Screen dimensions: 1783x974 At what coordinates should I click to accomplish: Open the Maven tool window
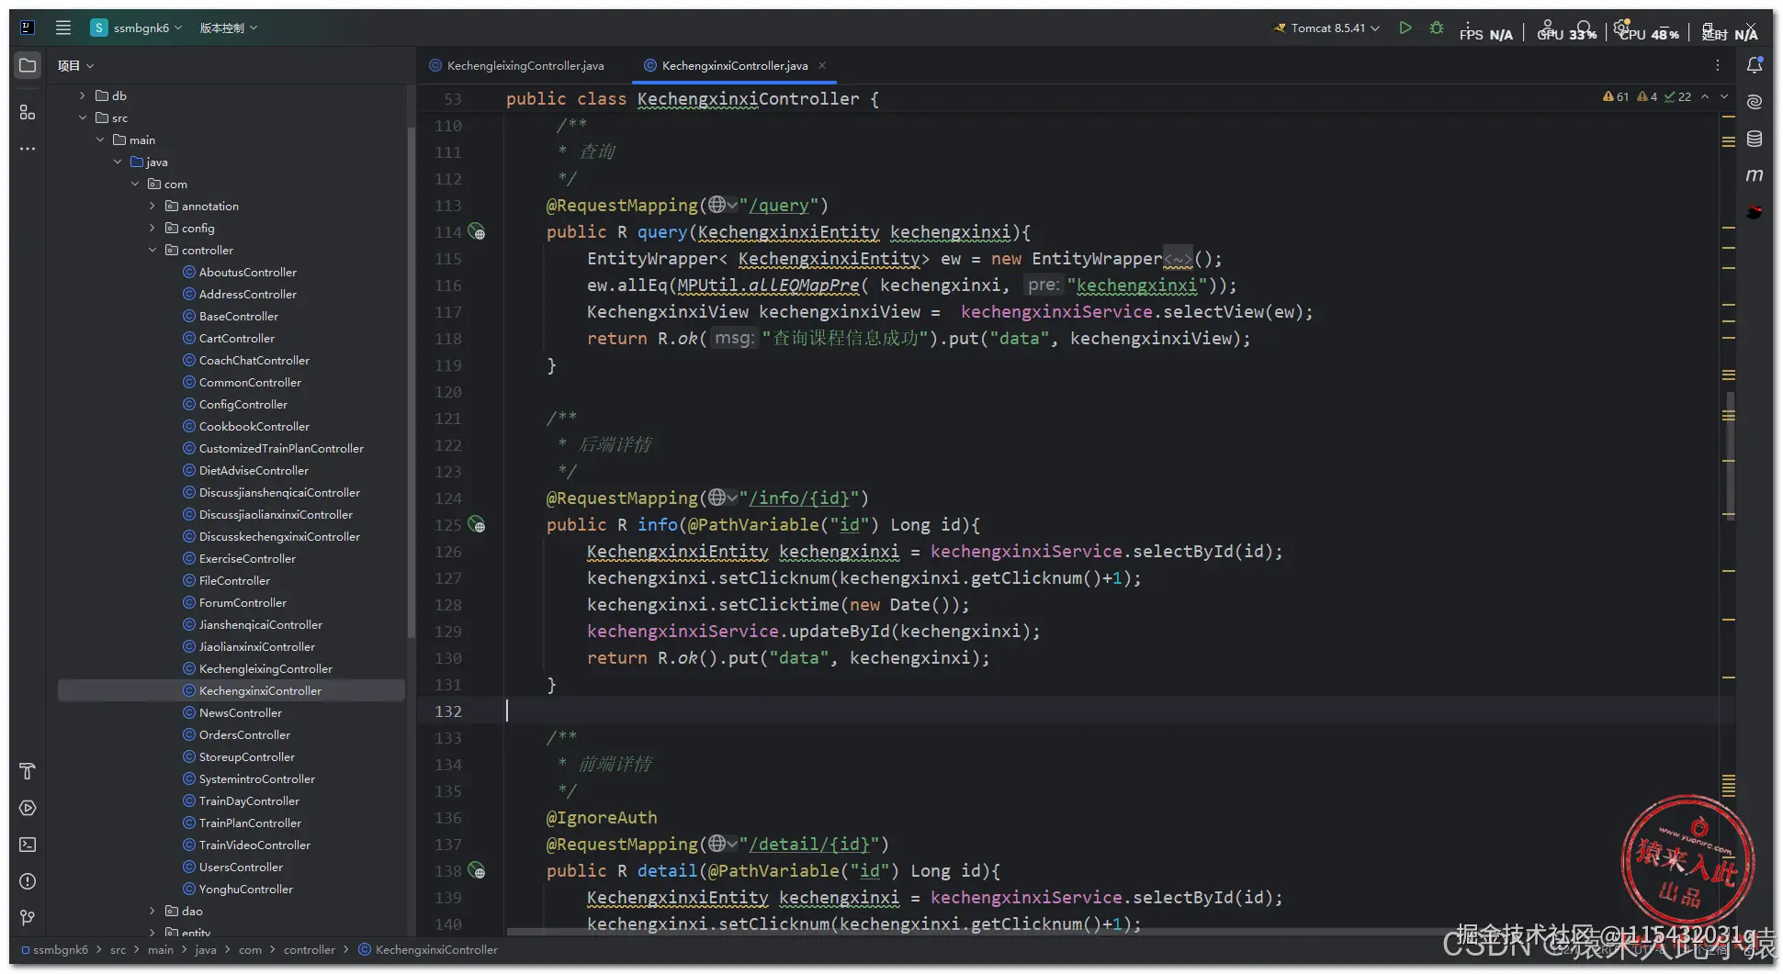tap(1754, 175)
